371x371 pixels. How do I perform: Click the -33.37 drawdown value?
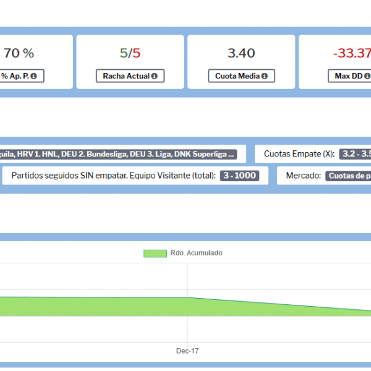click(x=352, y=53)
